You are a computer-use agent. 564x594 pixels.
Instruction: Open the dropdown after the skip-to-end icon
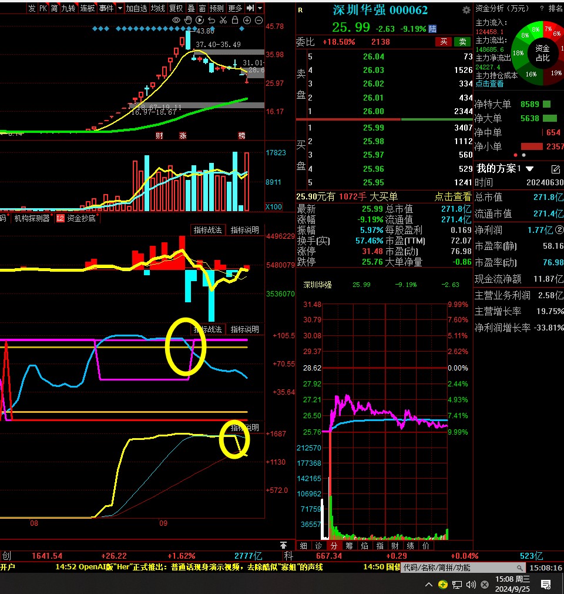[260, 8]
